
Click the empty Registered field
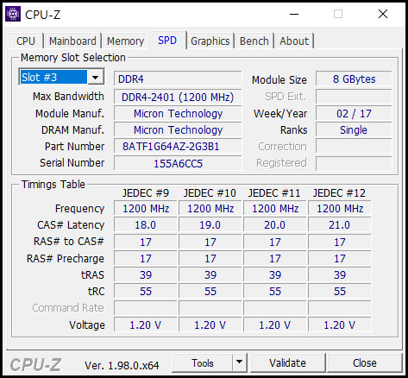(354, 163)
